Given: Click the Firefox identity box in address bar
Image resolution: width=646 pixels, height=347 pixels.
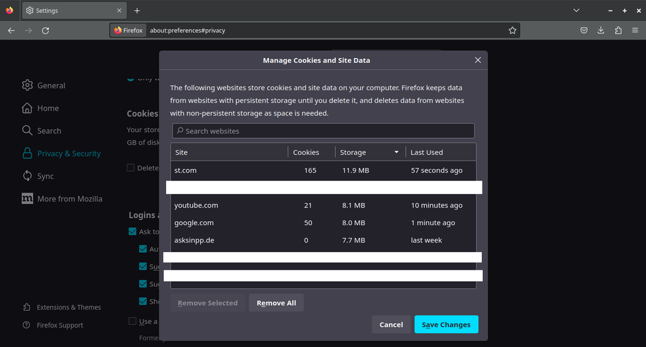Looking at the screenshot, I should (x=128, y=30).
